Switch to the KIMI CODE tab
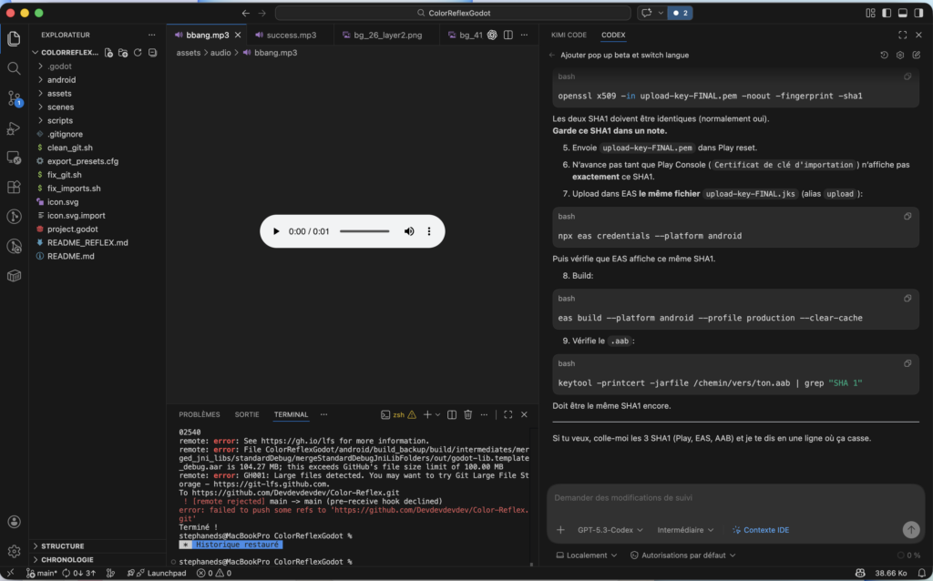The height and width of the screenshot is (581, 933). click(568, 35)
